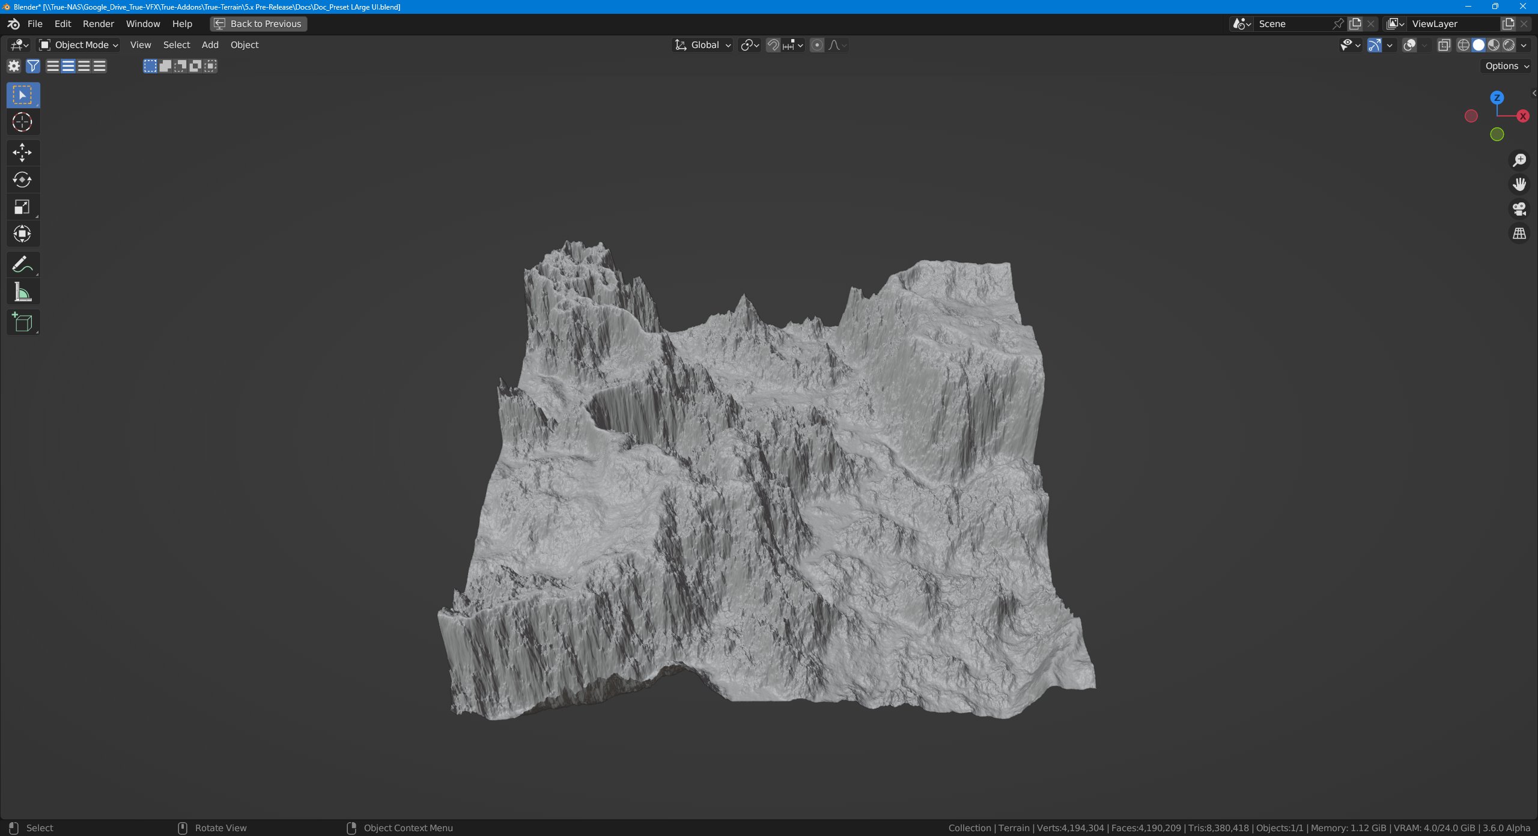Select the Rotate tool
The width and height of the screenshot is (1538, 836).
click(x=22, y=180)
